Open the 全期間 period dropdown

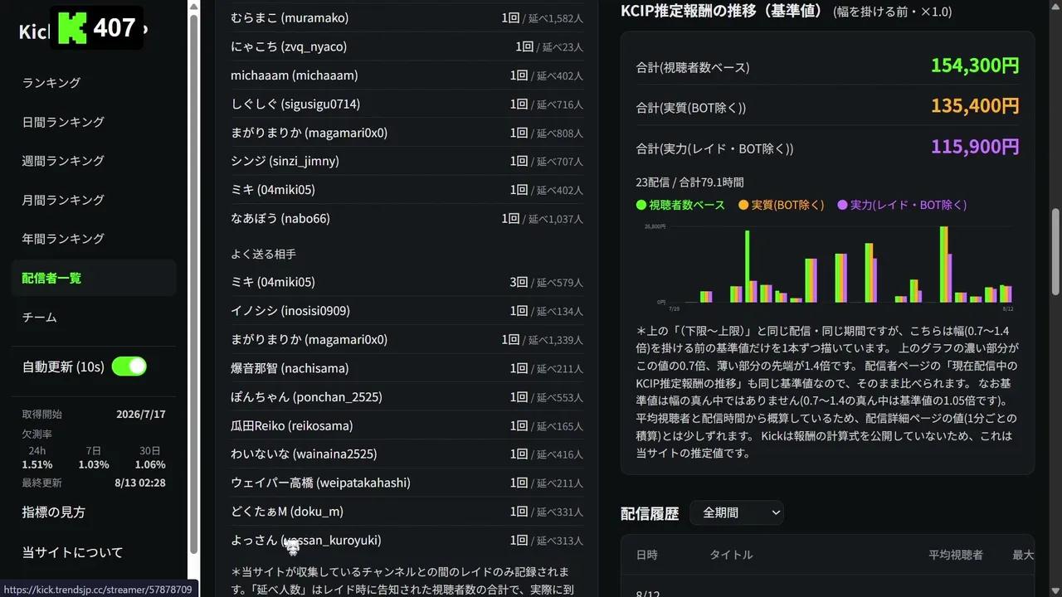coord(737,512)
